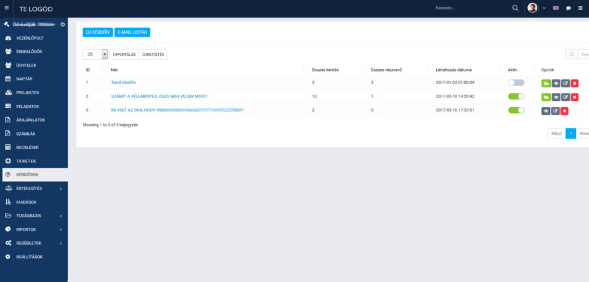Click the magnifier search icon in top bar
The height and width of the screenshot is (282, 589).
pyautogui.click(x=515, y=8)
